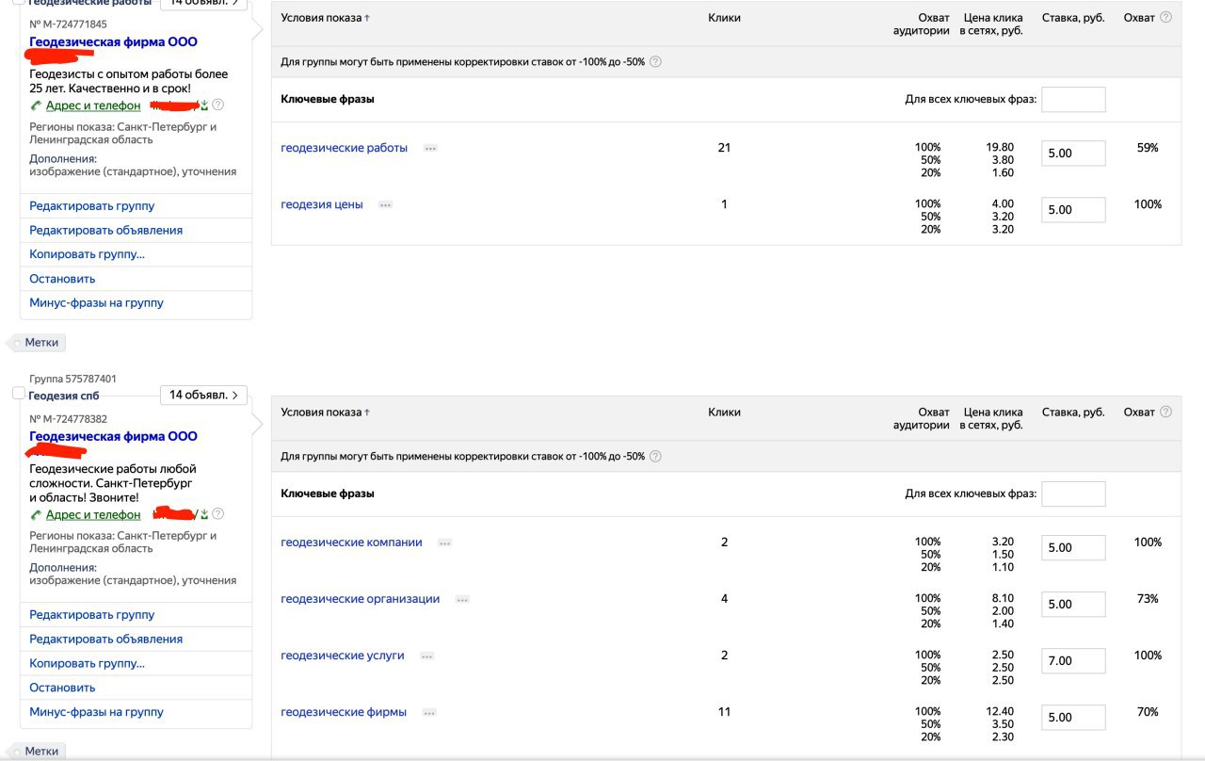Select the "Геодезия спб" group checkbox
The image size is (1205, 761).
(18, 393)
